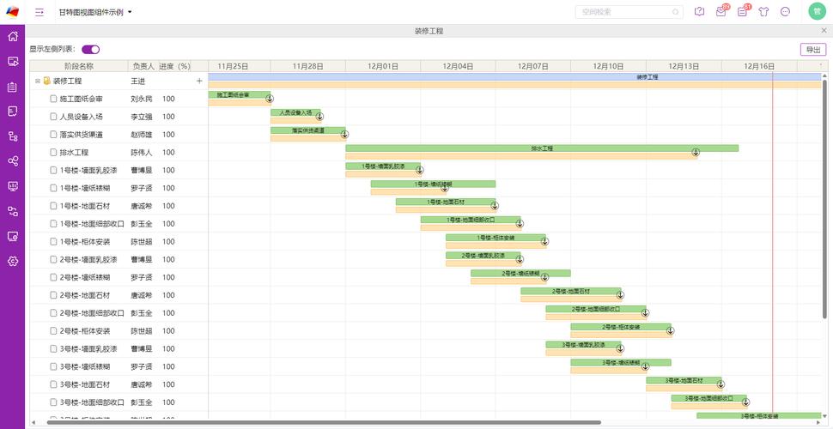Image resolution: width=833 pixels, height=429 pixels.
Task: Open the mail inbox with unread badge
Action: 721,12
